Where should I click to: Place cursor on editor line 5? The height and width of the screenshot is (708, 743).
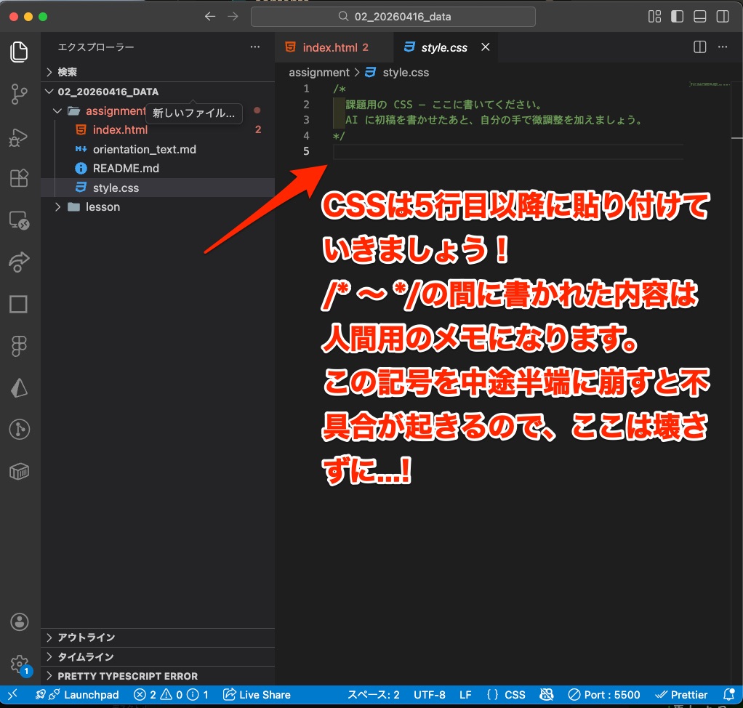point(508,152)
